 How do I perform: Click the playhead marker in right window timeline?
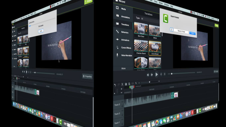coord(132,87)
